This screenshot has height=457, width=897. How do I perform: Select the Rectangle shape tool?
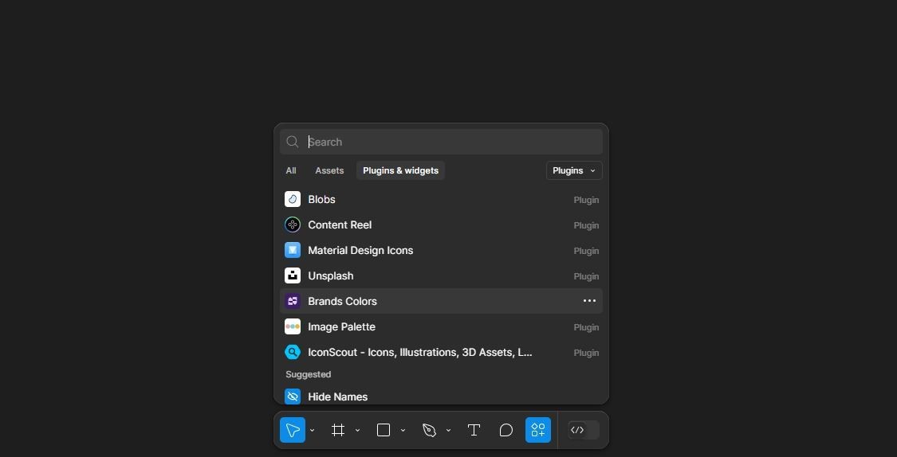[384, 430]
